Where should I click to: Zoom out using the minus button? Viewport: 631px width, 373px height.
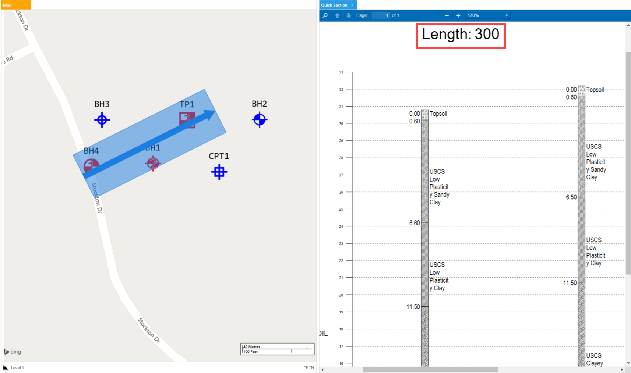447,15
